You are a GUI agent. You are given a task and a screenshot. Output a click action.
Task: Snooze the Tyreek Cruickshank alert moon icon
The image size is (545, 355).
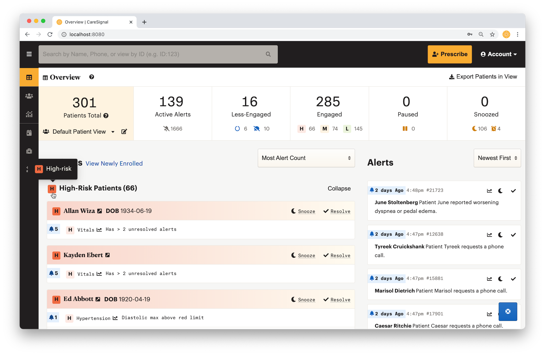500,235
